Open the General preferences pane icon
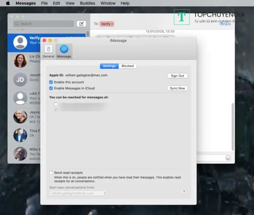 point(48,51)
